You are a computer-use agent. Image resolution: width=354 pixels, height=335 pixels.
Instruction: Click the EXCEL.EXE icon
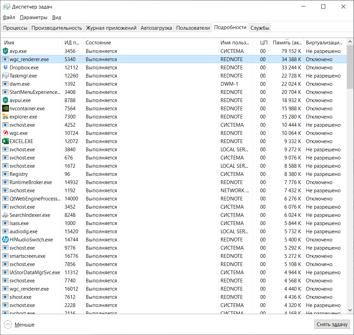pyautogui.click(x=5, y=141)
